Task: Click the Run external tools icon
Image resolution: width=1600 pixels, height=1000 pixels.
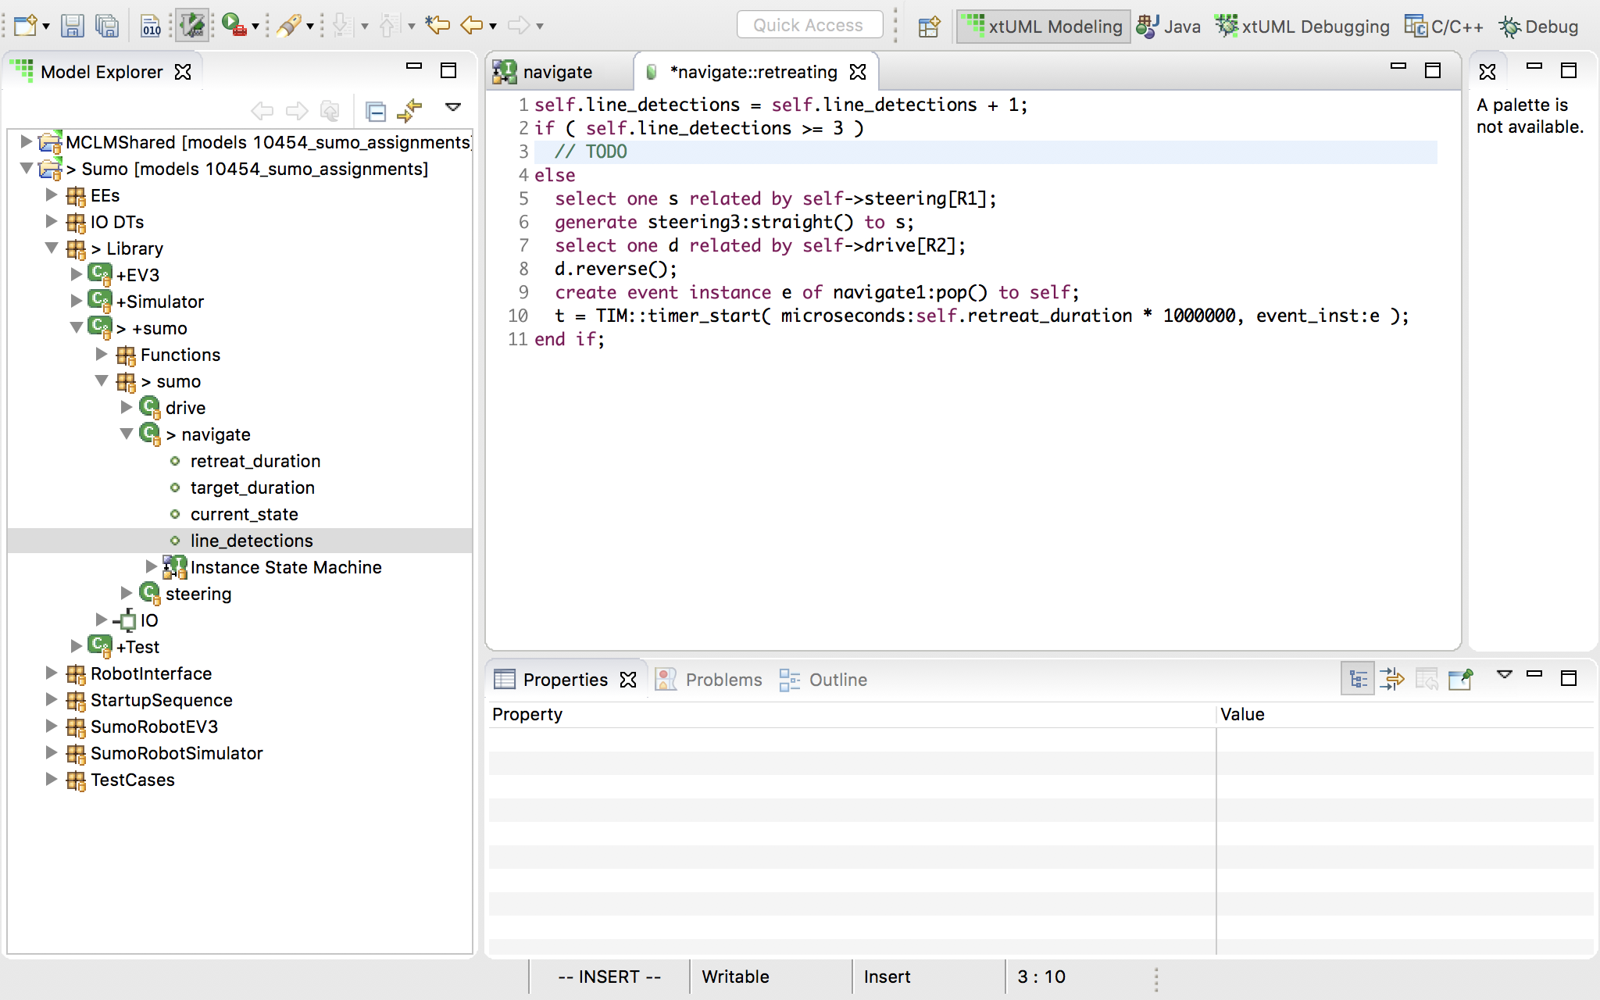Action: click(x=234, y=26)
